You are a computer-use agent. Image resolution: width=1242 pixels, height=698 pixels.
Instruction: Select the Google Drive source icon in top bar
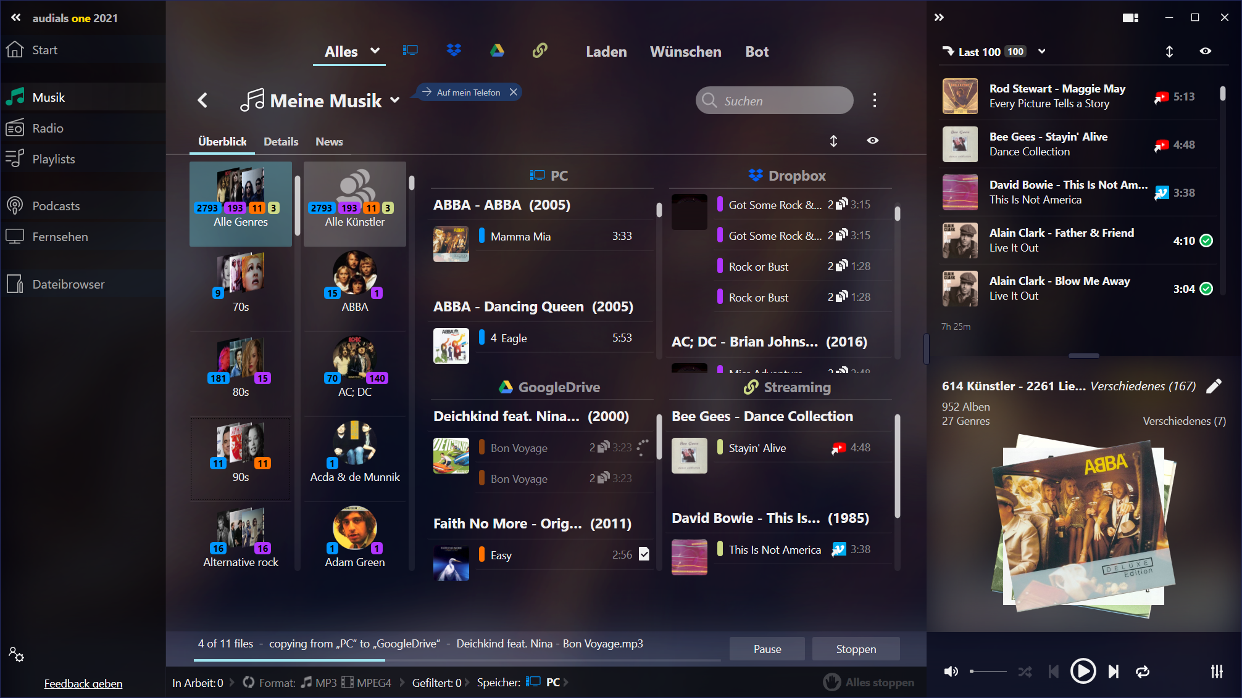[497, 51]
